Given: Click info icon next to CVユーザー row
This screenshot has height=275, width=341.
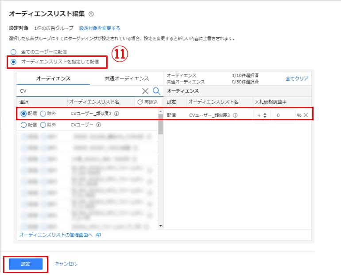Looking at the screenshot, I should 98,125.
